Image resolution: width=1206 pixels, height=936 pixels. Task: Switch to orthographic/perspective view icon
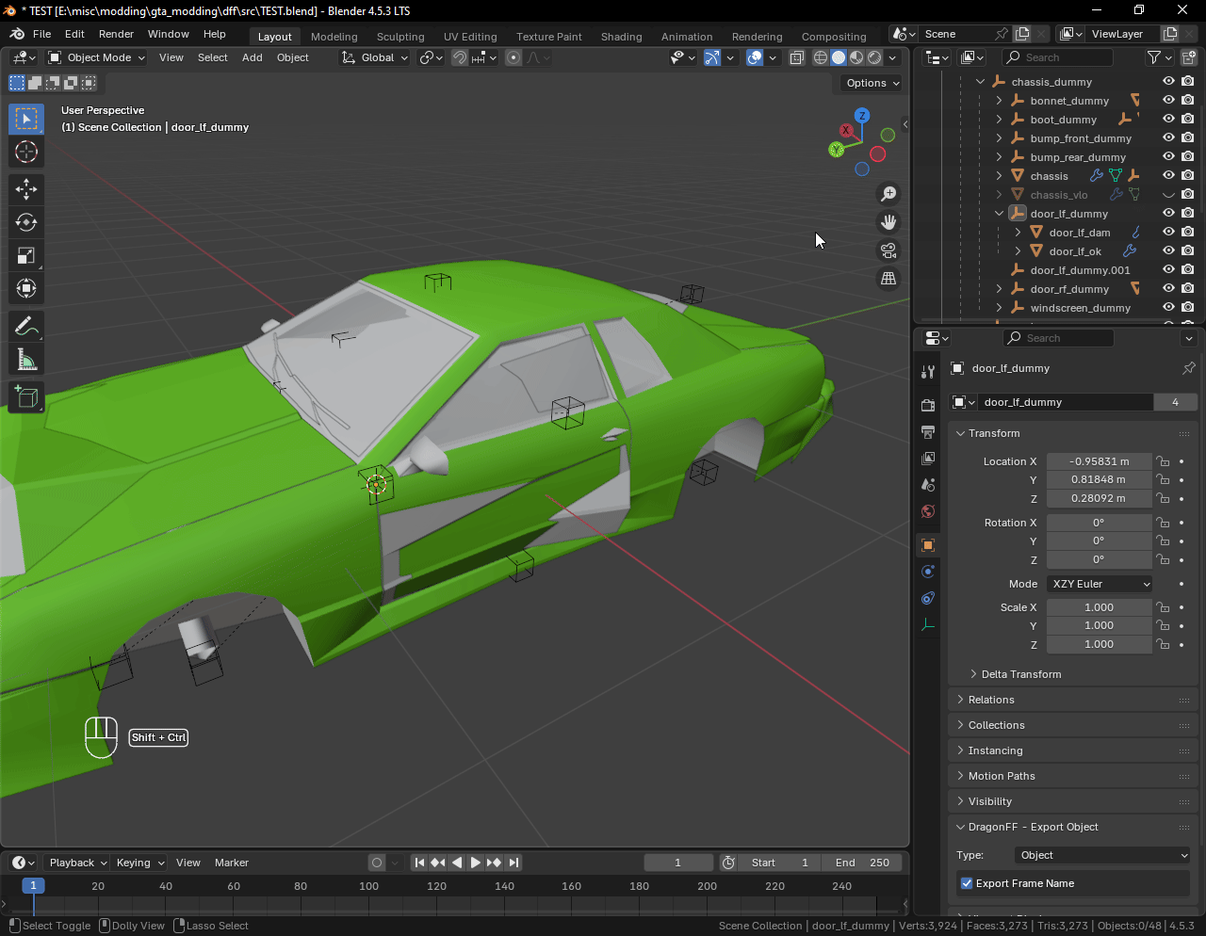coord(888,279)
